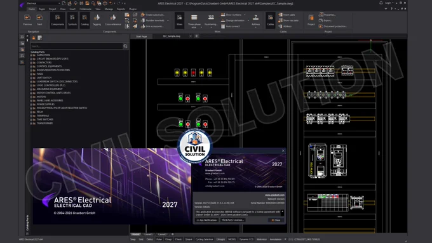Image resolution: width=432 pixels, height=243 pixels.
Task: Choose Three-phase wire tool
Action: click(x=194, y=21)
